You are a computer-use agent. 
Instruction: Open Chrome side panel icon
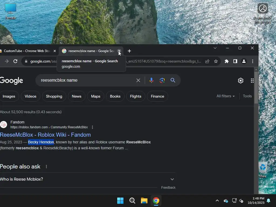pos(235,61)
